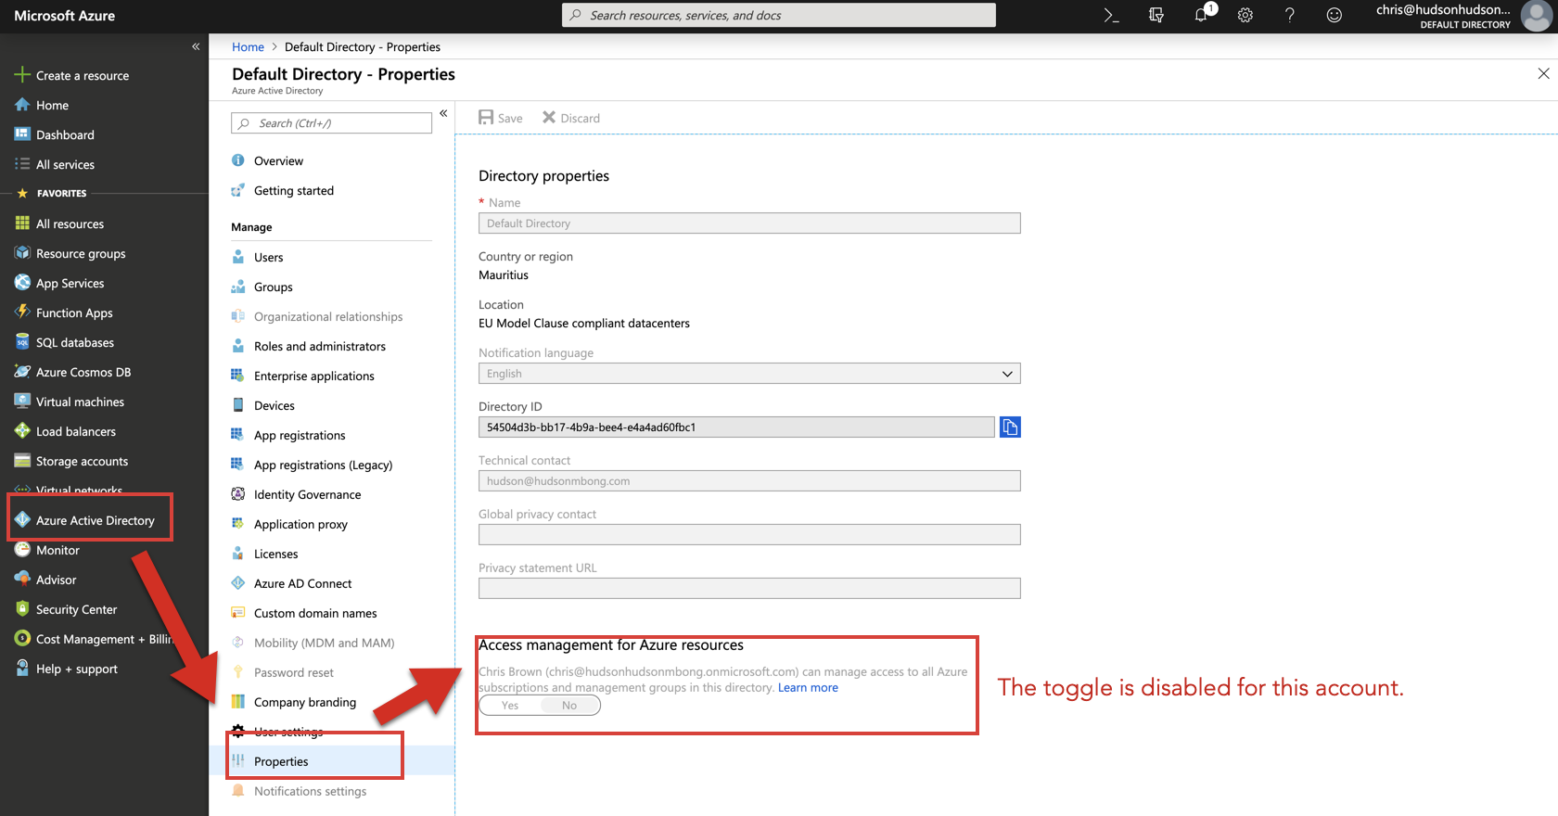Click the Azure Cosmos DB icon

22,372
